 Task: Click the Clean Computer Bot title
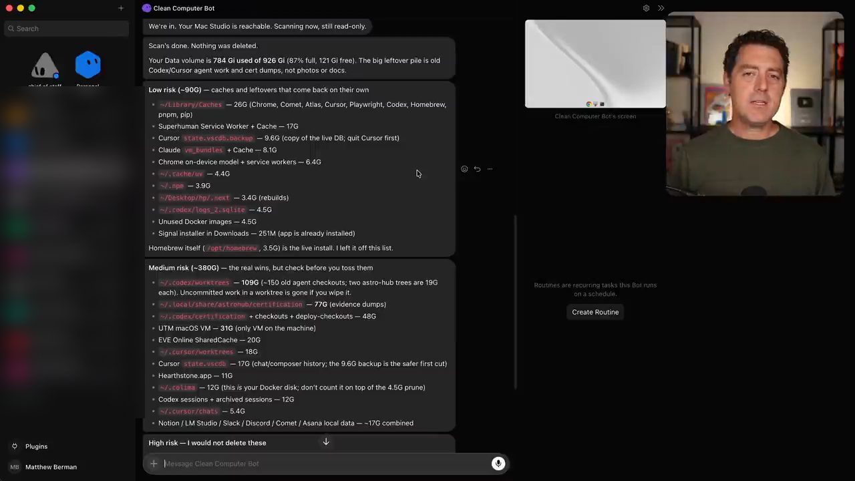(184, 8)
